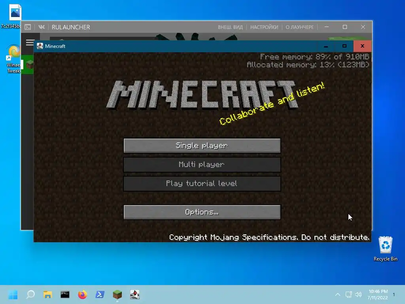Maximize the Minecraft window

coord(344,46)
